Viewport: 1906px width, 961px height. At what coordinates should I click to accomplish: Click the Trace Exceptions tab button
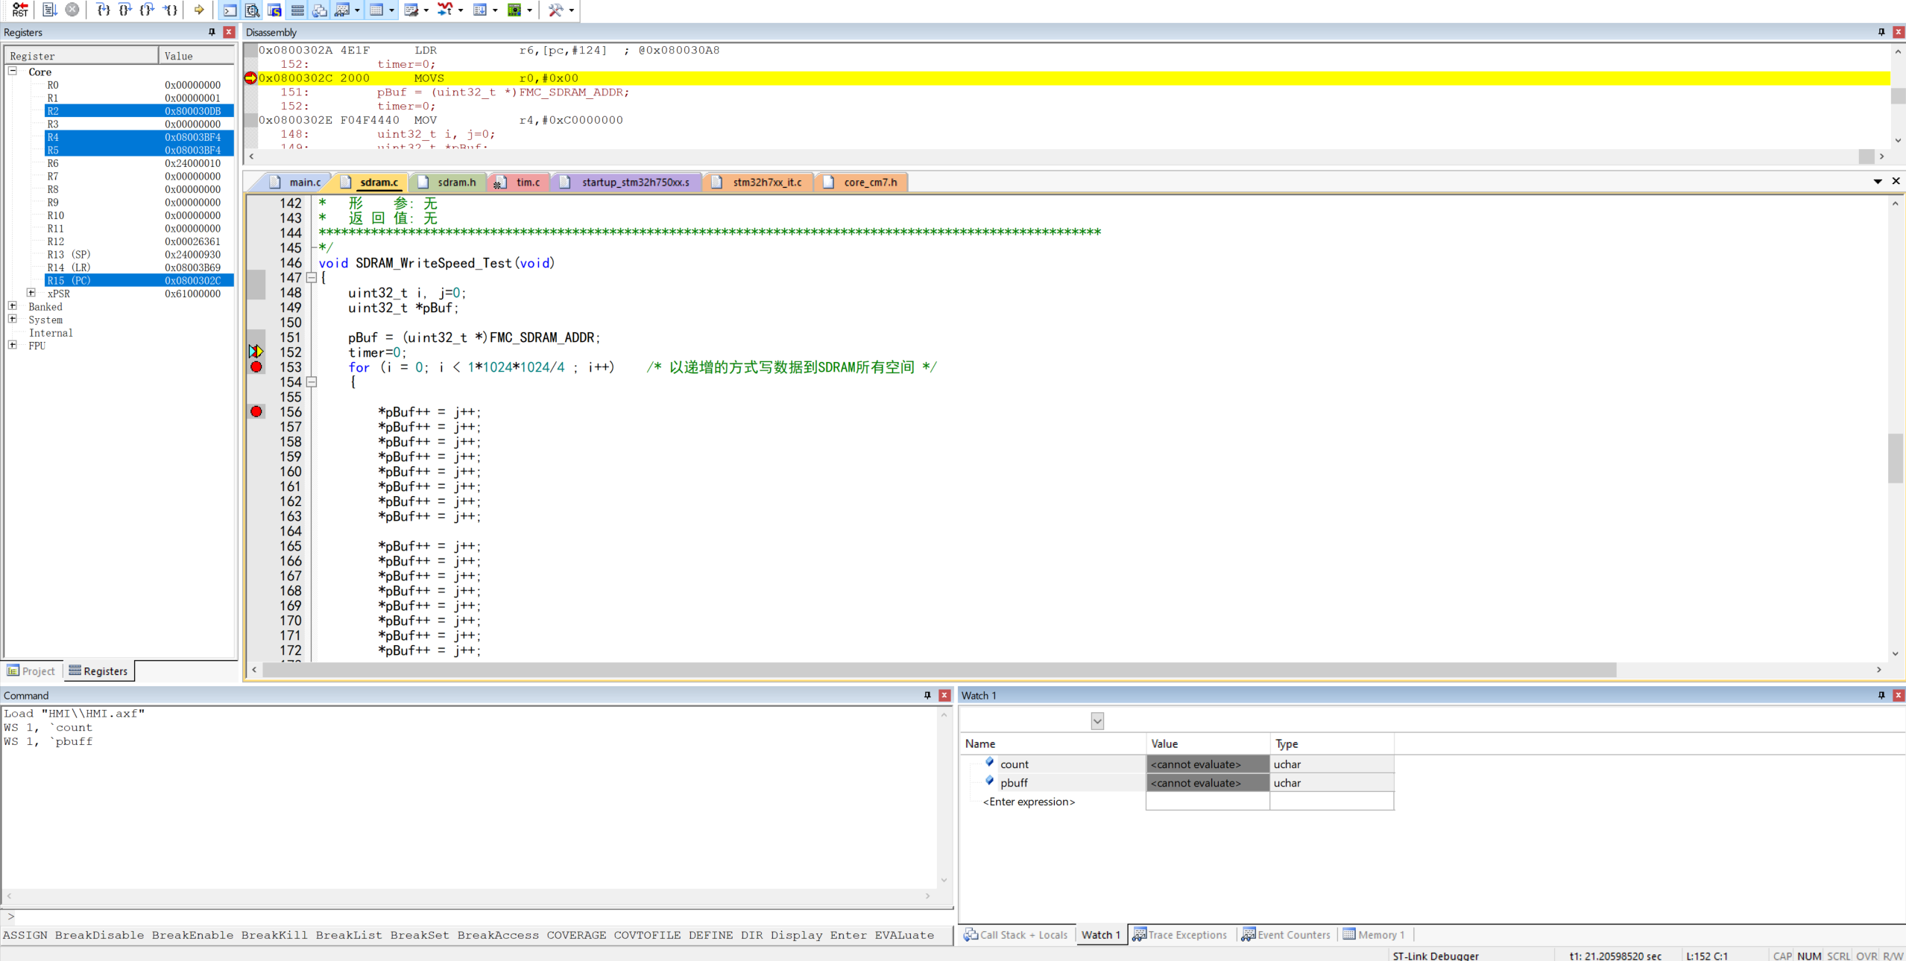pos(1180,935)
